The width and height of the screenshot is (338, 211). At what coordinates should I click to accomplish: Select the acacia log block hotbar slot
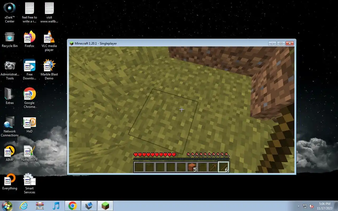(x=192, y=167)
